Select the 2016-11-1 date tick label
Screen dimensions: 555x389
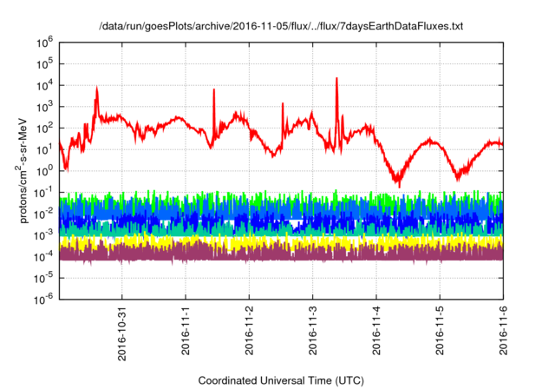click(x=186, y=333)
